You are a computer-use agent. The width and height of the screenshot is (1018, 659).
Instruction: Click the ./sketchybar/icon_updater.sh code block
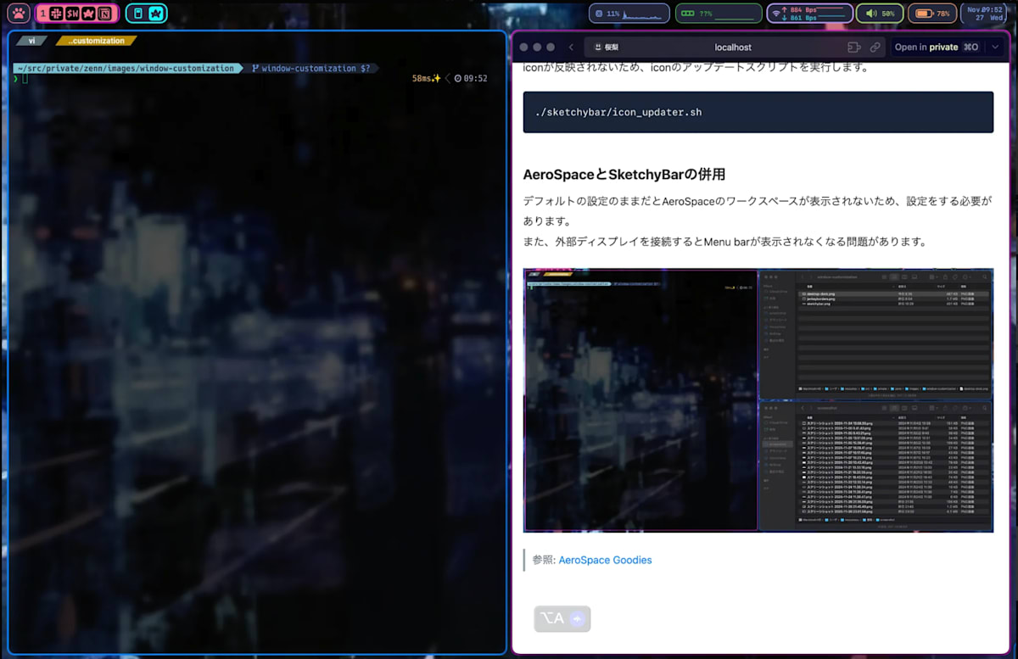tap(758, 112)
